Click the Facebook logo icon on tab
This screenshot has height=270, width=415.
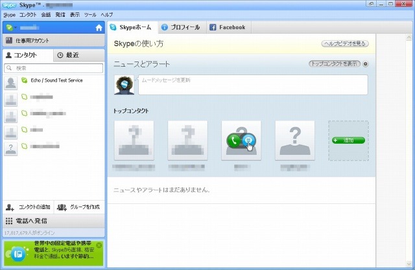click(x=213, y=27)
